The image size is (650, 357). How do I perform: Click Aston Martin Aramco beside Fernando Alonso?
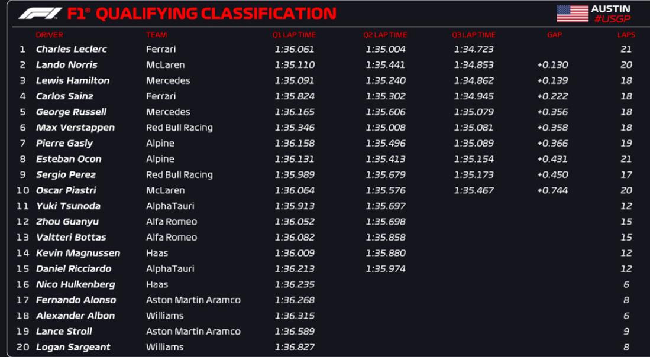pos(193,300)
